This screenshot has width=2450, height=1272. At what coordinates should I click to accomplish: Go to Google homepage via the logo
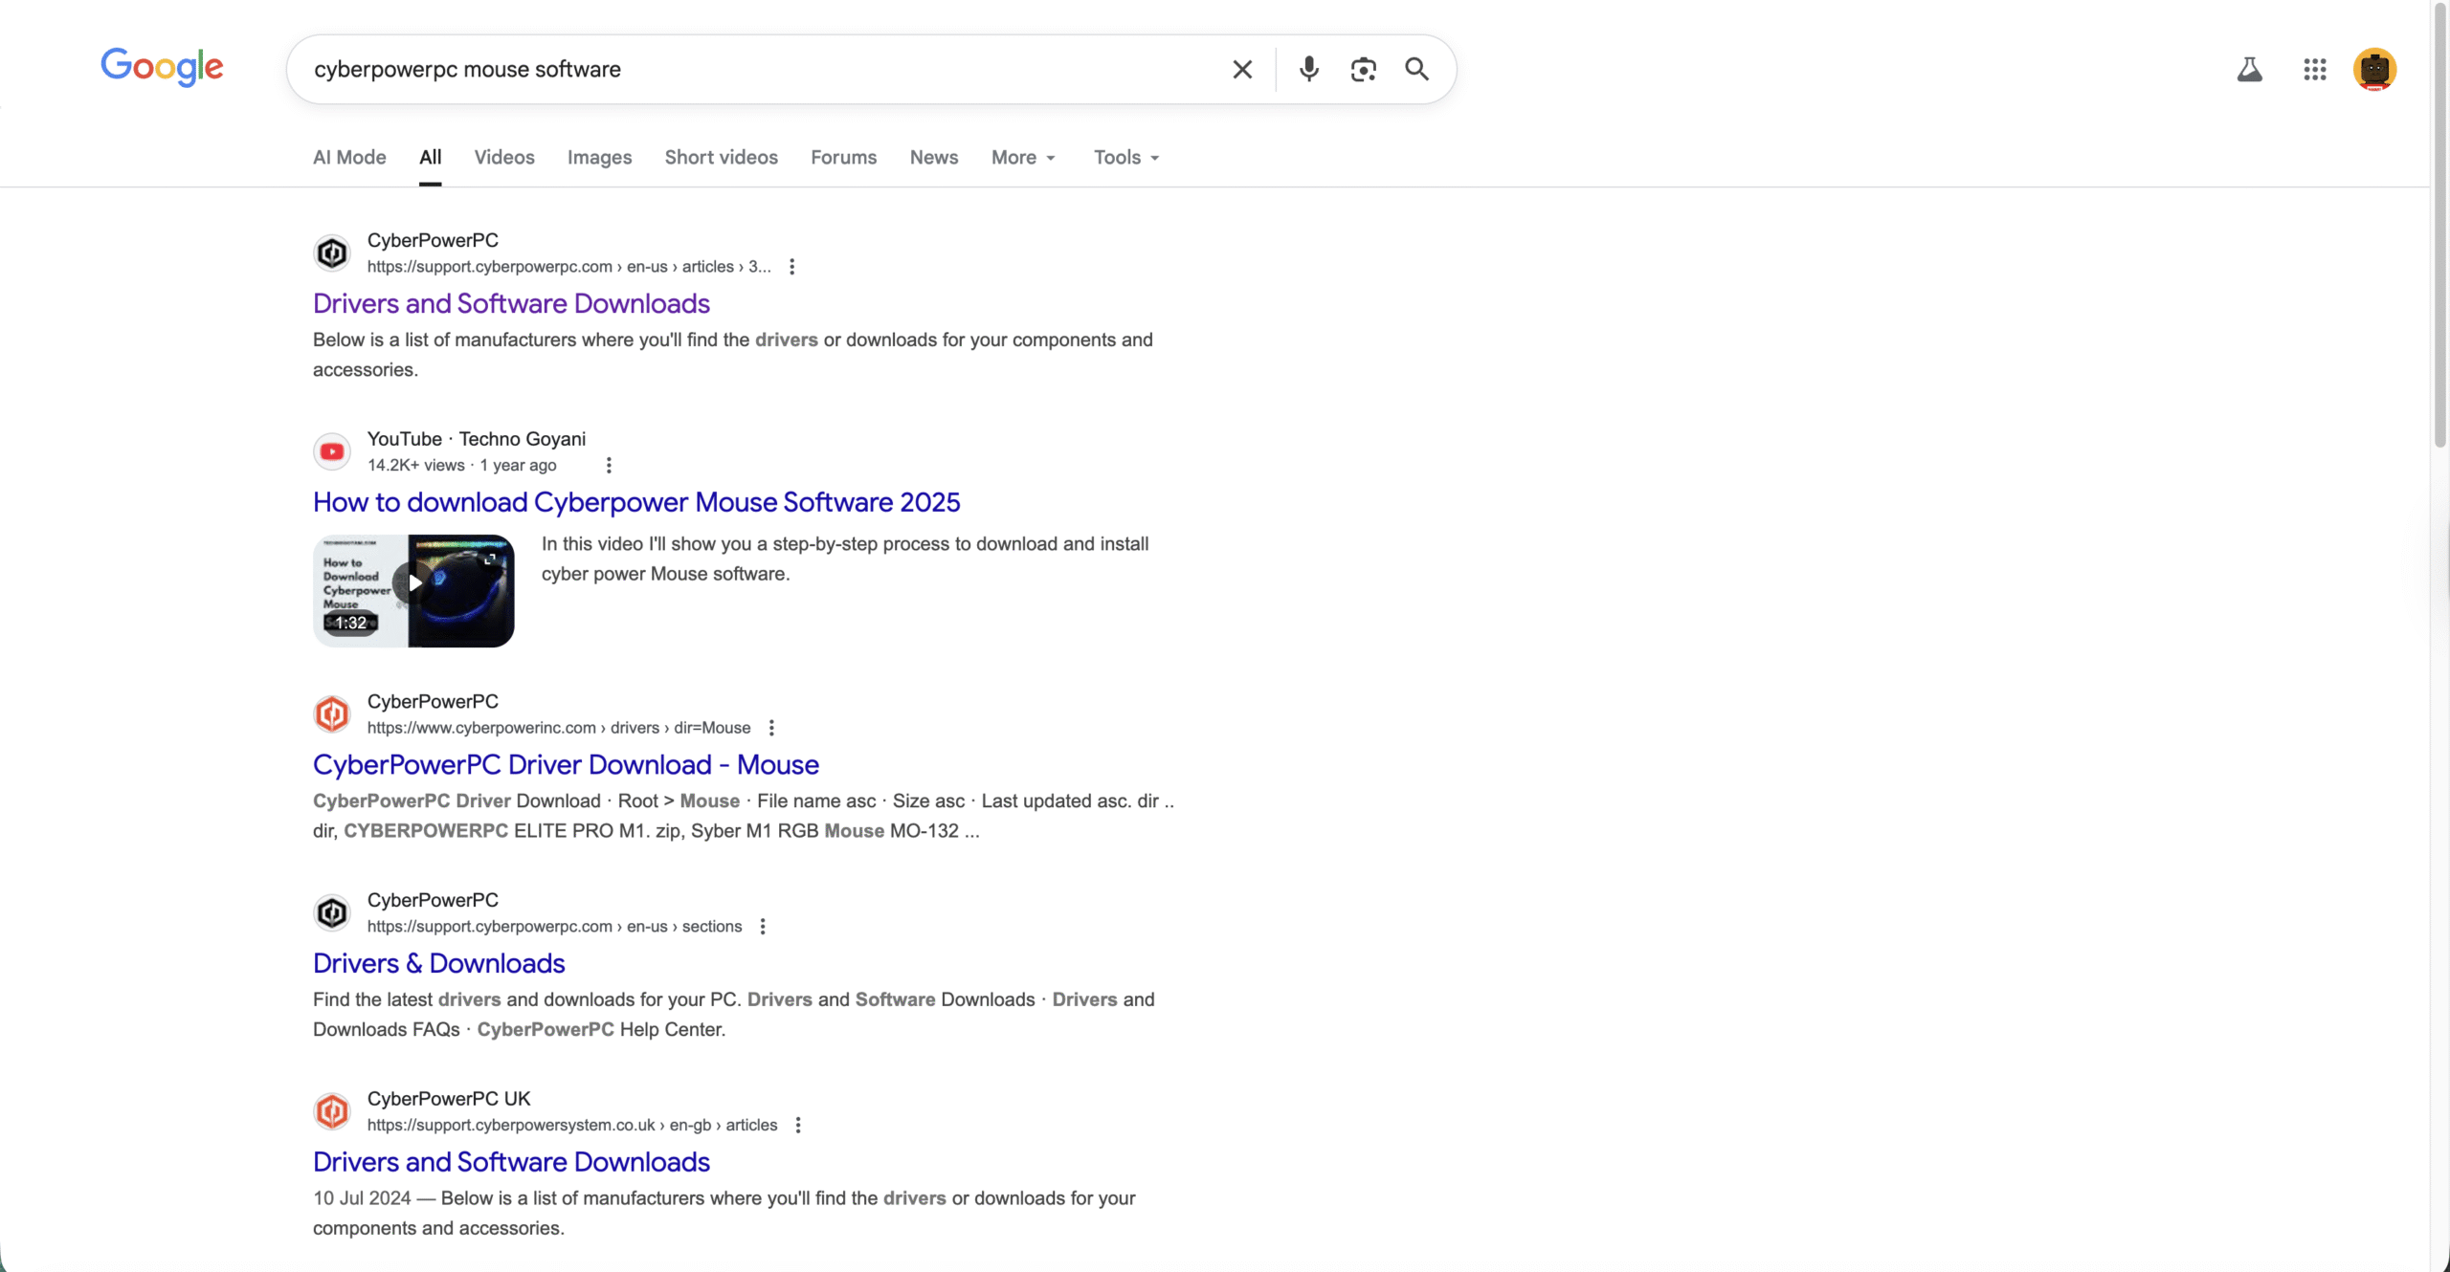(x=162, y=67)
